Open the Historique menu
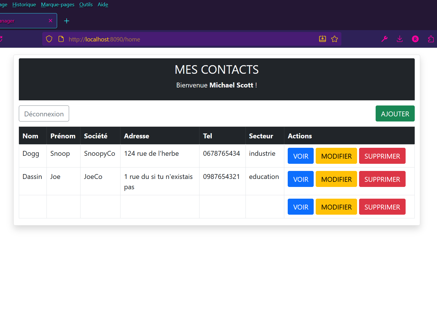 (x=24, y=5)
